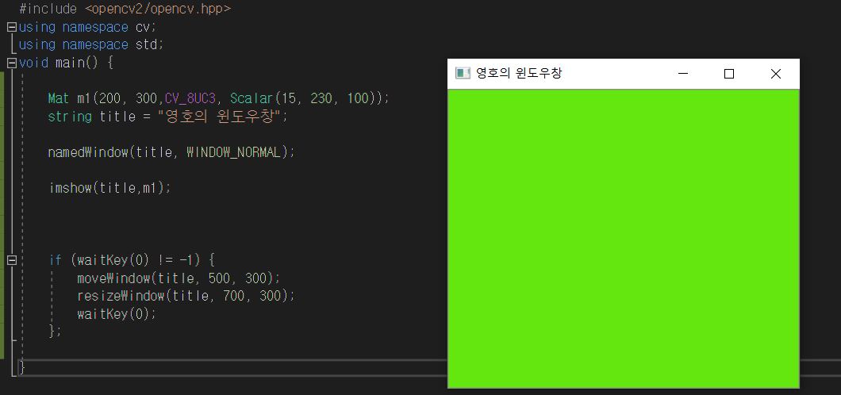Click the 'WINDOW_NORMAL' constant
Screen dimensions: 841x395
tap(233, 152)
